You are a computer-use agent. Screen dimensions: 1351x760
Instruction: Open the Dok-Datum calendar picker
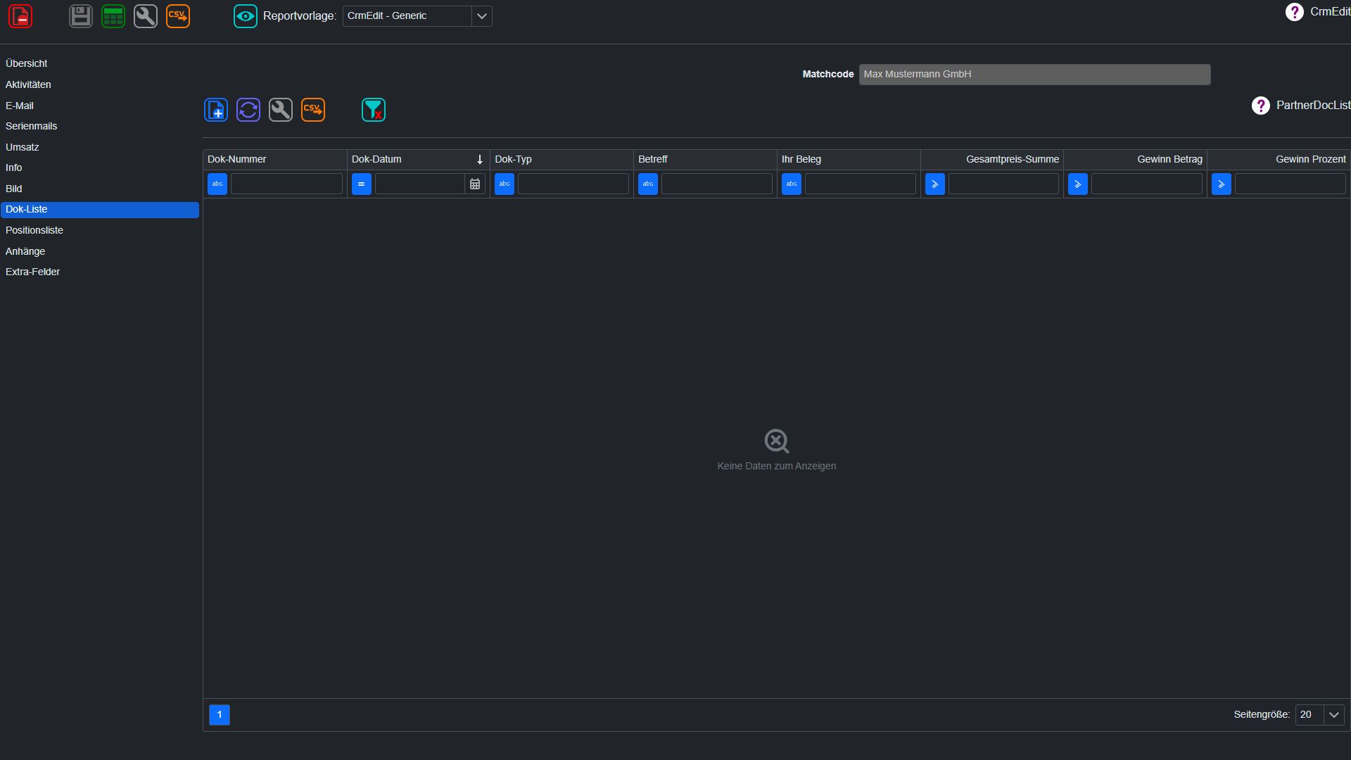point(475,184)
